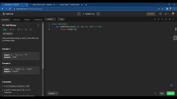Click the 'Constraints:' heading
The height and width of the screenshot is (99, 177).
(x=7, y=82)
